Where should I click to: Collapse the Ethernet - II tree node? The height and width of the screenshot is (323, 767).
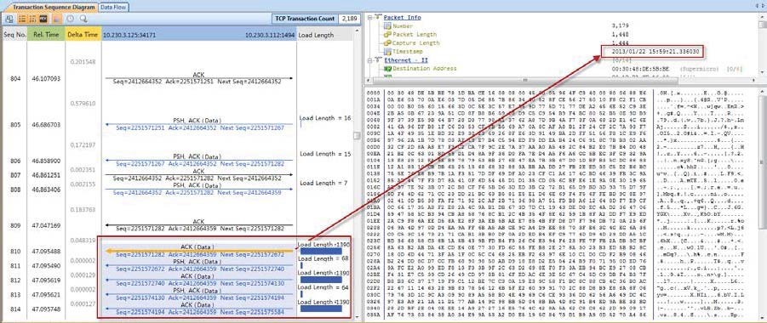click(369, 60)
